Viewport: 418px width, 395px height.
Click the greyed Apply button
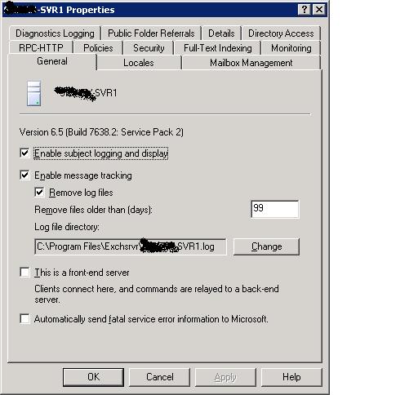[225, 377]
